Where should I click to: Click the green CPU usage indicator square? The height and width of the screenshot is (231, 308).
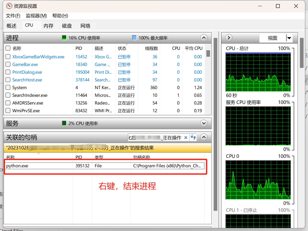64,38
